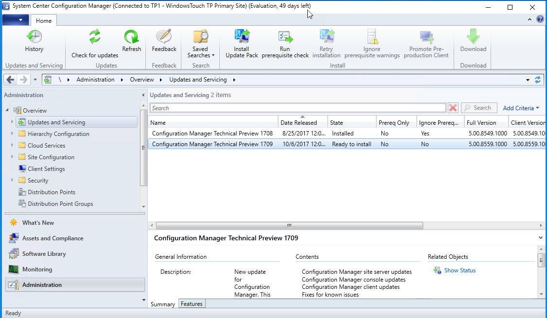Click the Search input field
This screenshot has height=318, width=547.
(298, 108)
